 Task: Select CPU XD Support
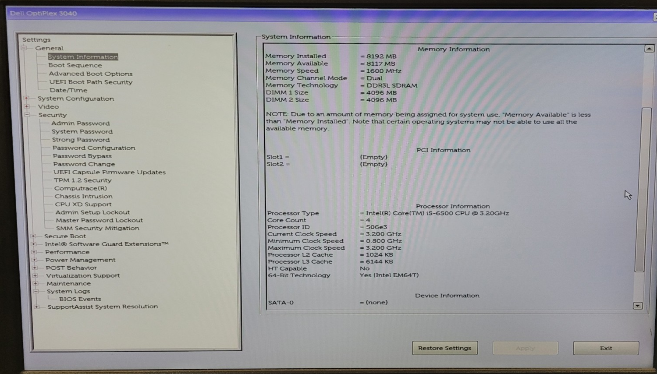click(x=83, y=204)
